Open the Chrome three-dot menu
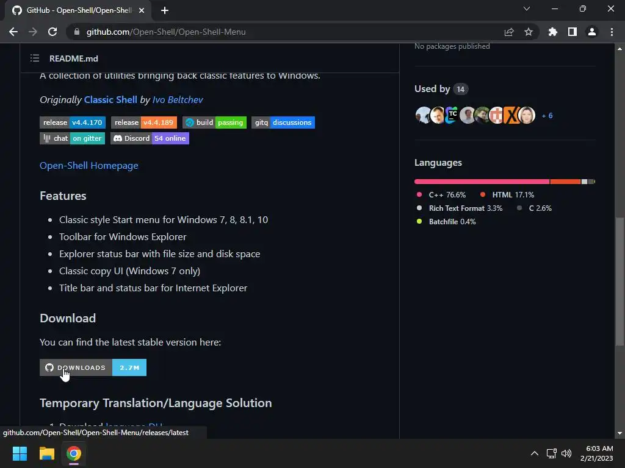Screen dimensions: 625x468 click(x=612, y=32)
